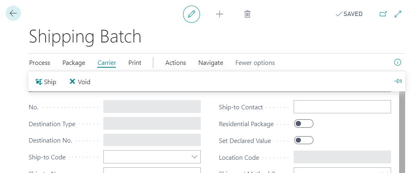Toggle the Residential Package switch
416x173 pixels.
tap(304, 124)
